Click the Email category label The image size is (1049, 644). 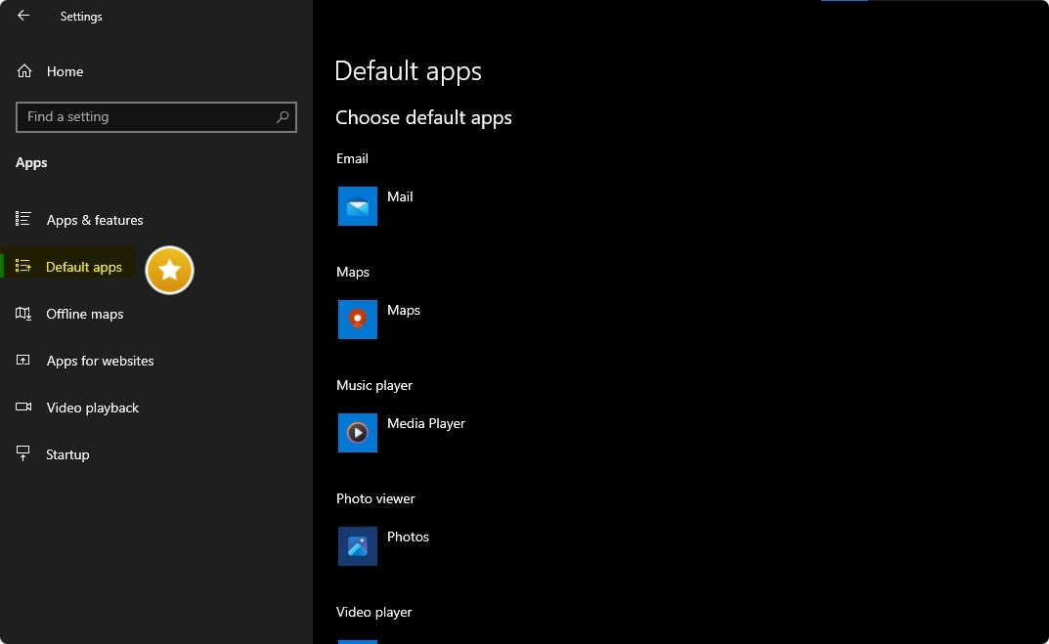pyautogui.click(x=352, y=158)
